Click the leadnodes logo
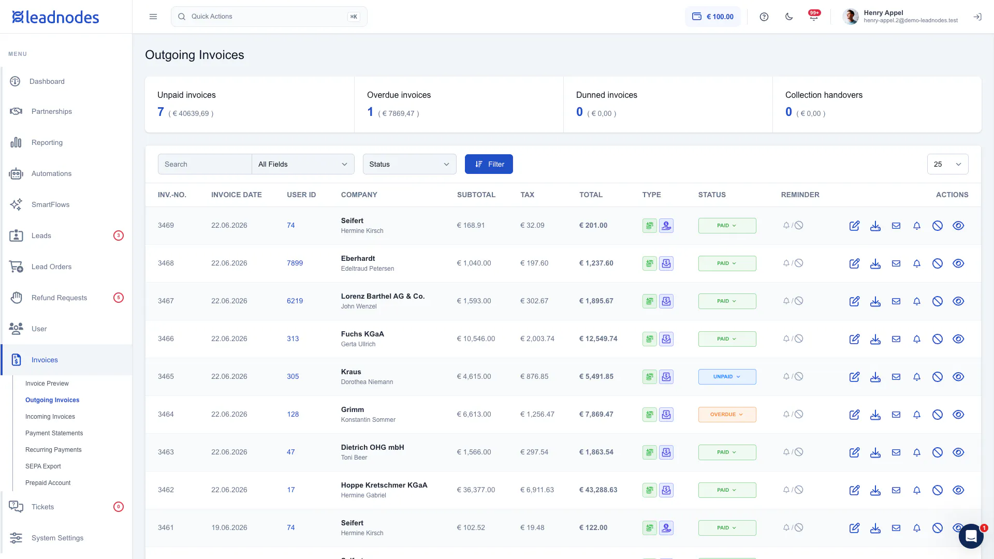Viewport: 994px width, 559px height. [55, 17]
